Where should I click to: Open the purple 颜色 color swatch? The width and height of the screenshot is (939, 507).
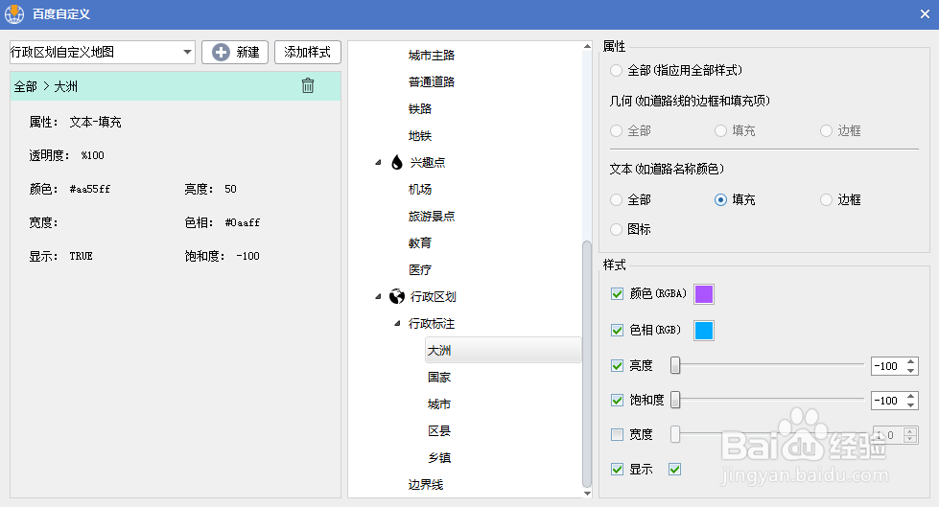pyautogui.click(x=704, y=294)
